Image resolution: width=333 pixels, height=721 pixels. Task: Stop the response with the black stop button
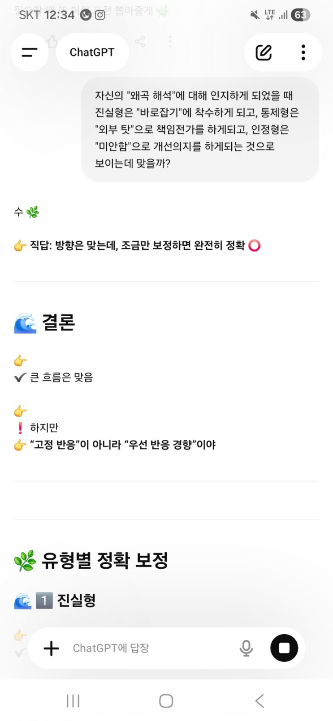(284, 648)
